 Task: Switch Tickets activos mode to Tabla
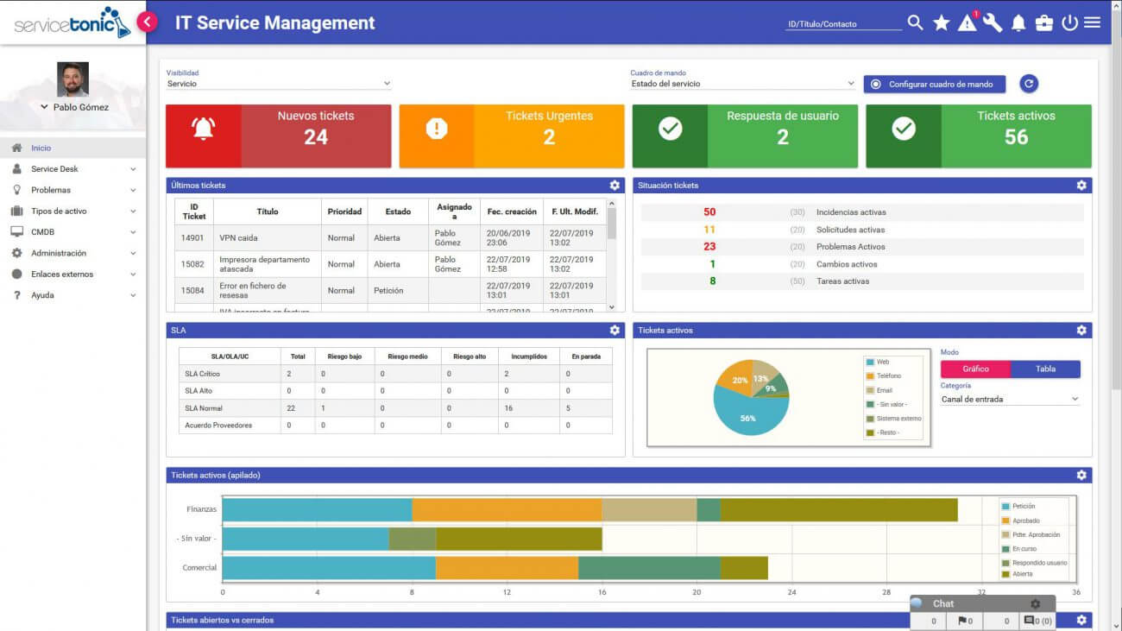[x=1045, y=369]
